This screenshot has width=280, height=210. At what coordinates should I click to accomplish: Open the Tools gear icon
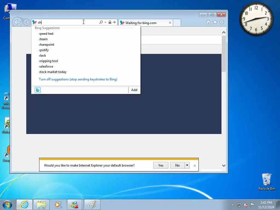(x=222, y=22)
